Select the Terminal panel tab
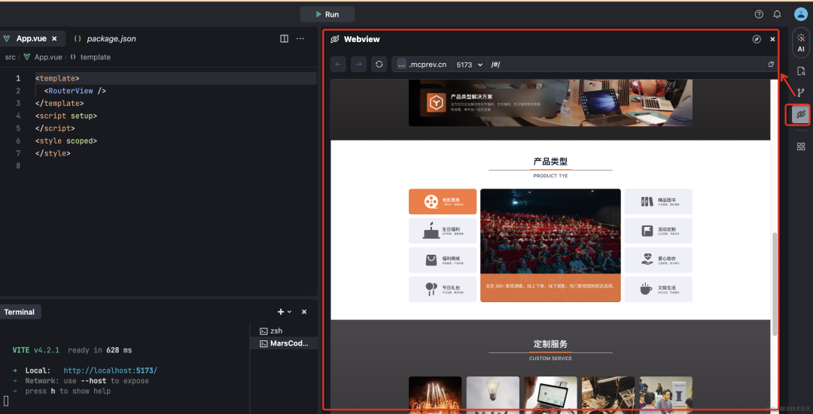Screen dimensions: 813x414 [20, 312]
